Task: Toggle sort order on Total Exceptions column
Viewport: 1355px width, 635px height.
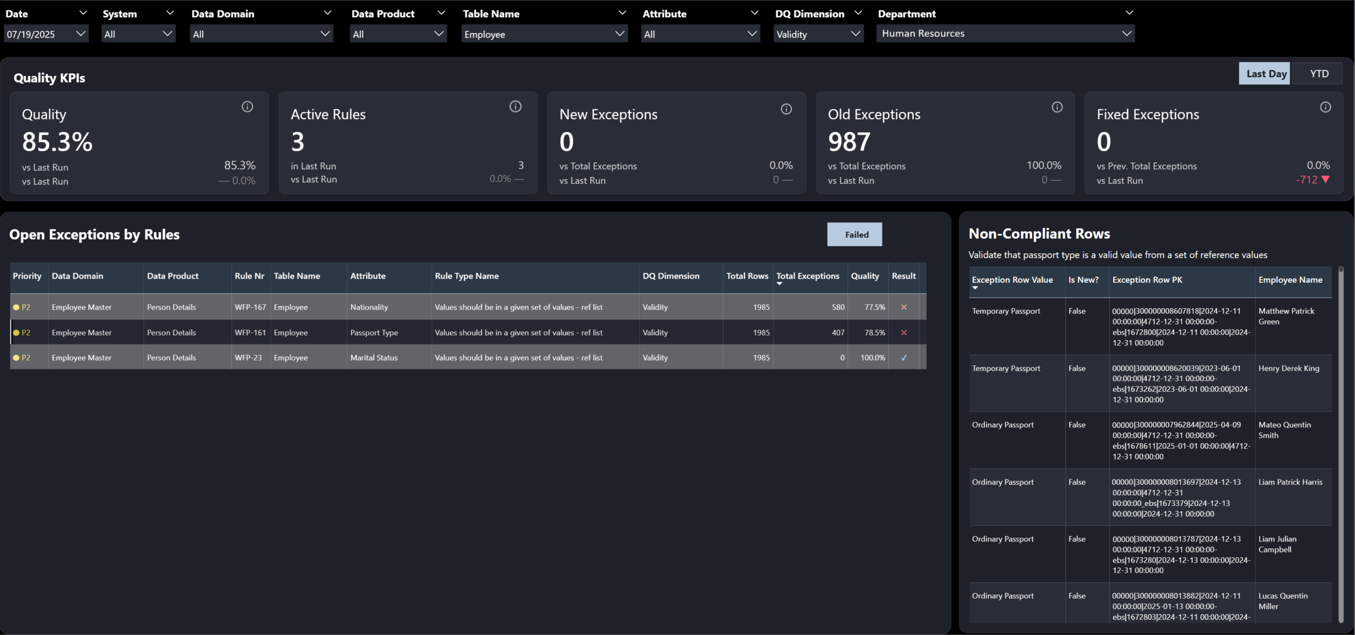Action: tap(808, 276)
